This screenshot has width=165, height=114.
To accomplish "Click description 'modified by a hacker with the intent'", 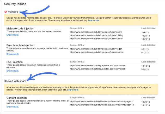I will click(x=38, y=102).
